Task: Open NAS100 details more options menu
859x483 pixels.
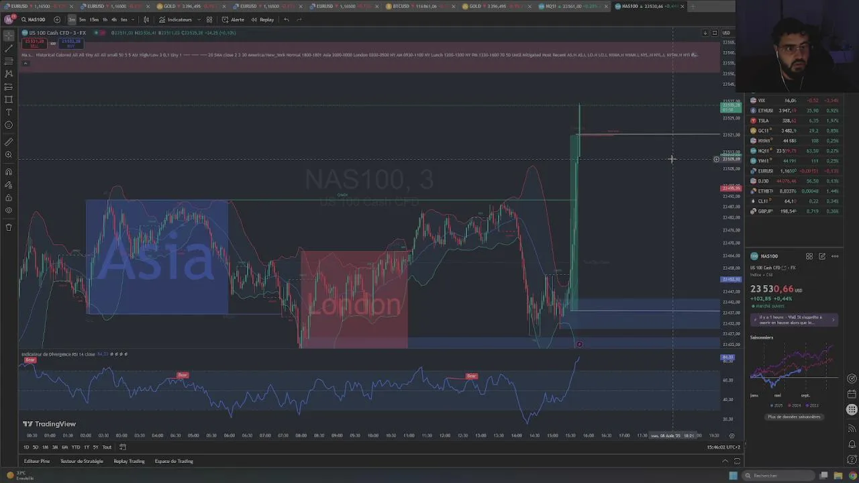Action: (x=835, y=256)
